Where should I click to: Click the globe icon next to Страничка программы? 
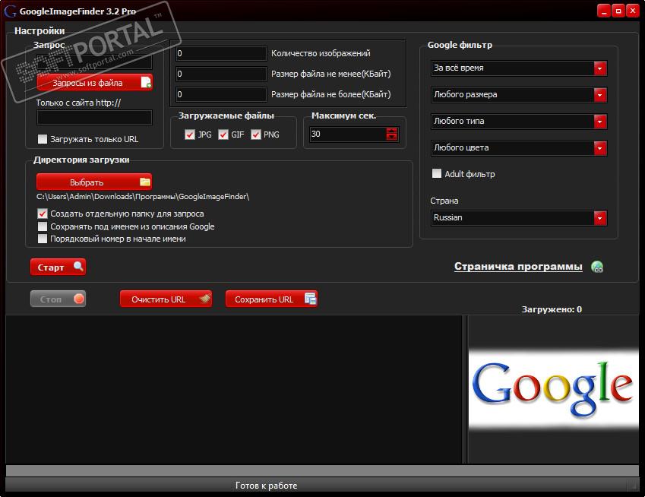pos(597,267)
